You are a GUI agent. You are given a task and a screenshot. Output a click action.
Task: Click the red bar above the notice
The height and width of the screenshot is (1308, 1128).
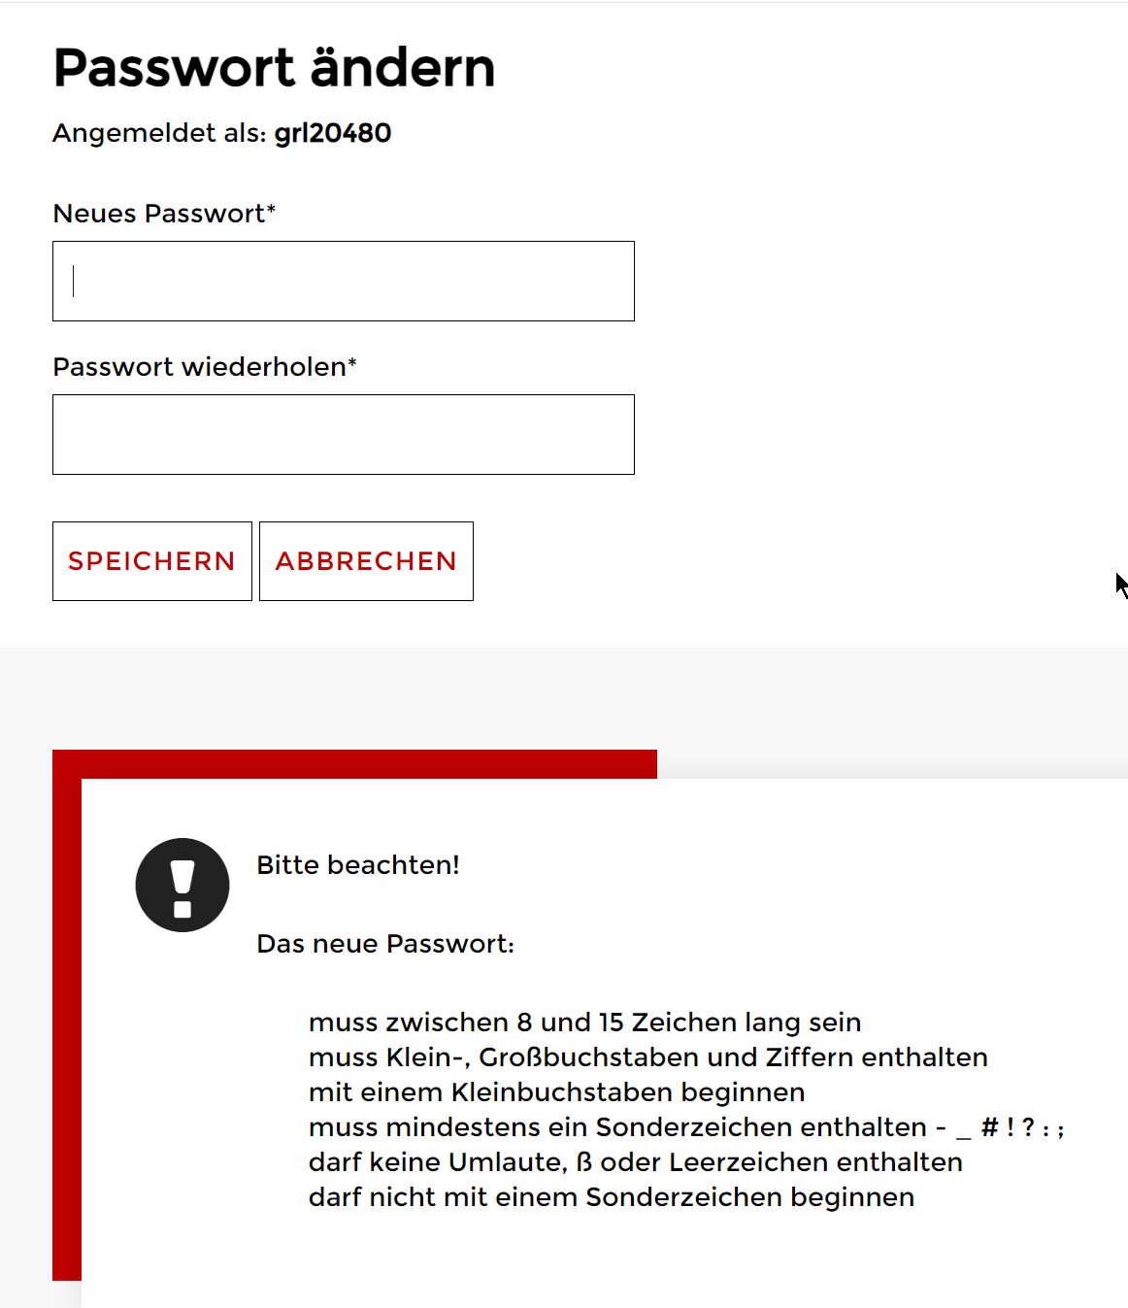coord(354,764)
